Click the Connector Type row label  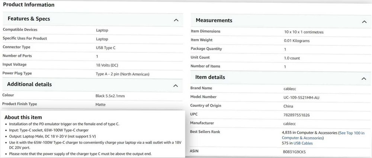coord(16,47)
